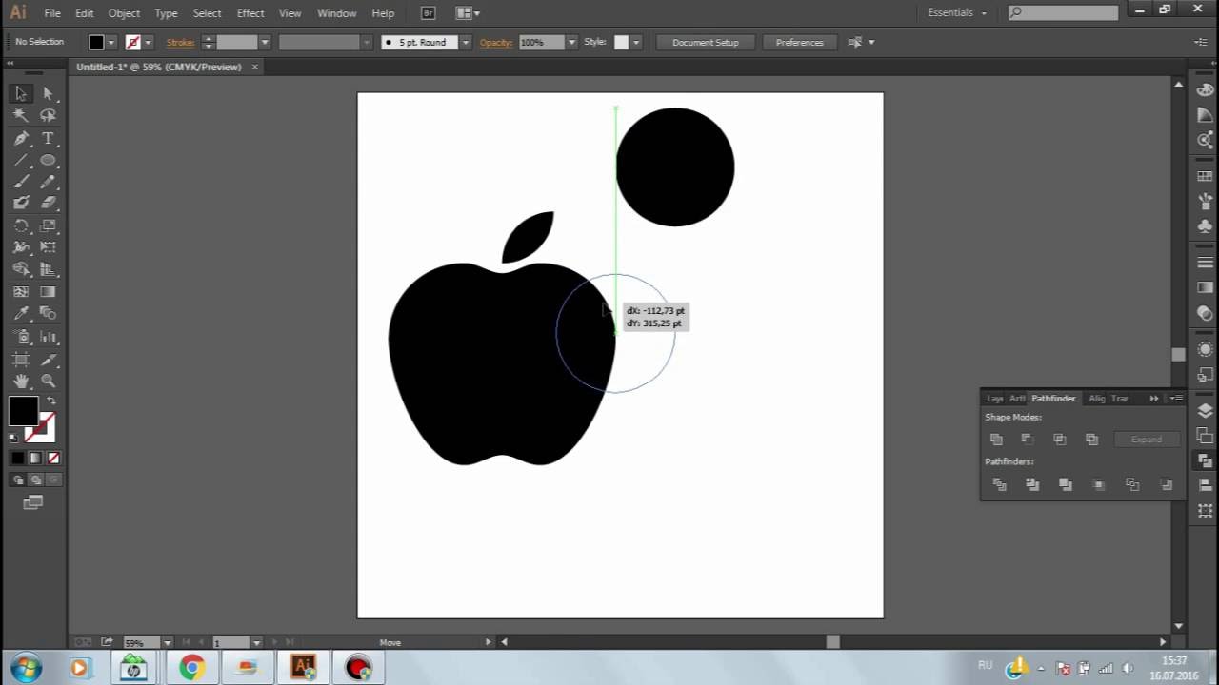
Task: Select the Selection tool arrow
Action: click(x=20, y=93)
